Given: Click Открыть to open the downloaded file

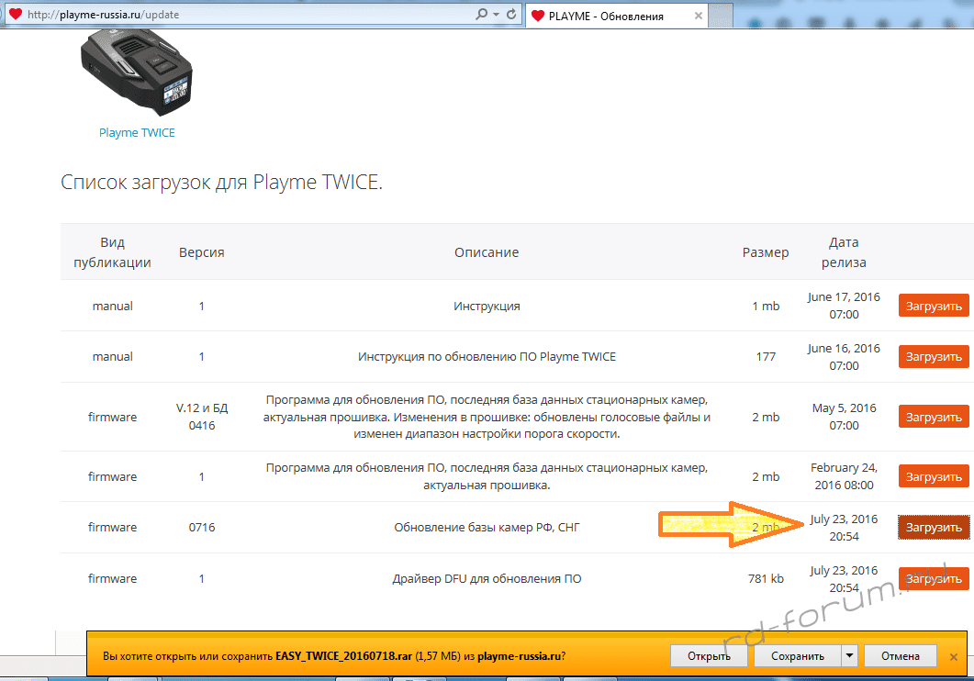Looking at the screenshot, I should pyautogui.click(x=708, y=656).
